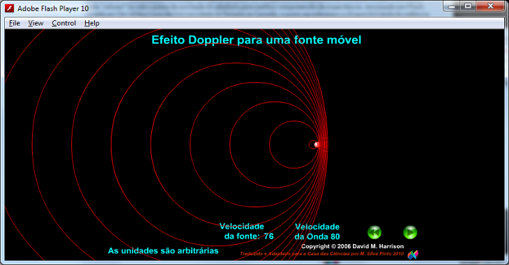Viewport: 509px width, 265px height.
Task: Select the glowing red wave source ball
Action: coord(317,144)
